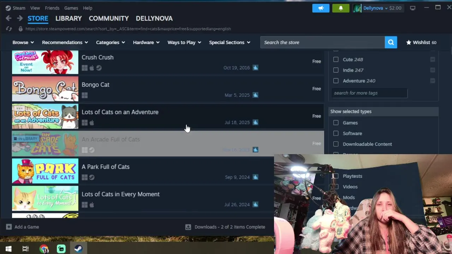
Task: Open the Games menu
Action: click(x=71, y=8)
